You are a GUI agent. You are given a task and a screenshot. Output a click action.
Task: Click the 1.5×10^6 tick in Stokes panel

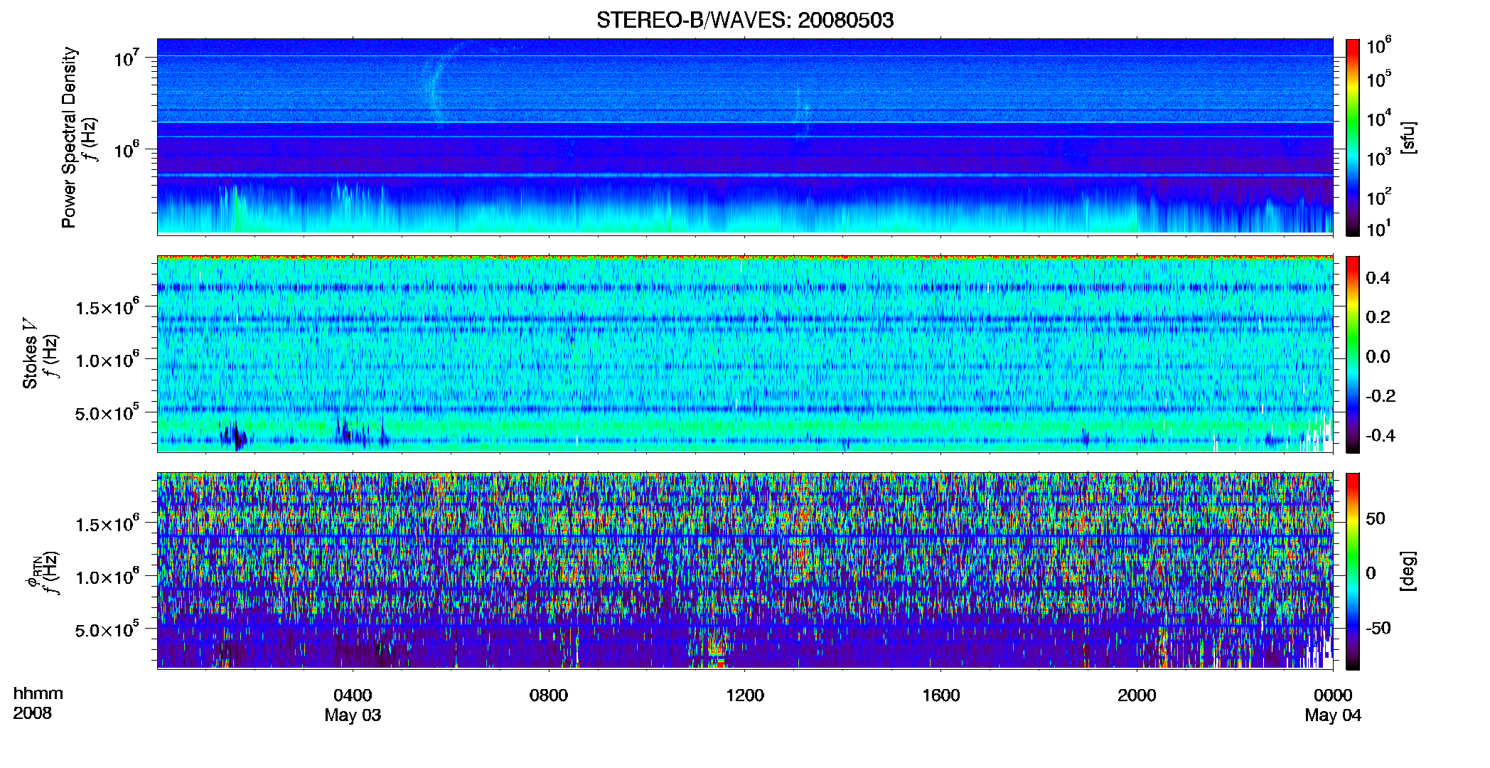pos(107,307)
